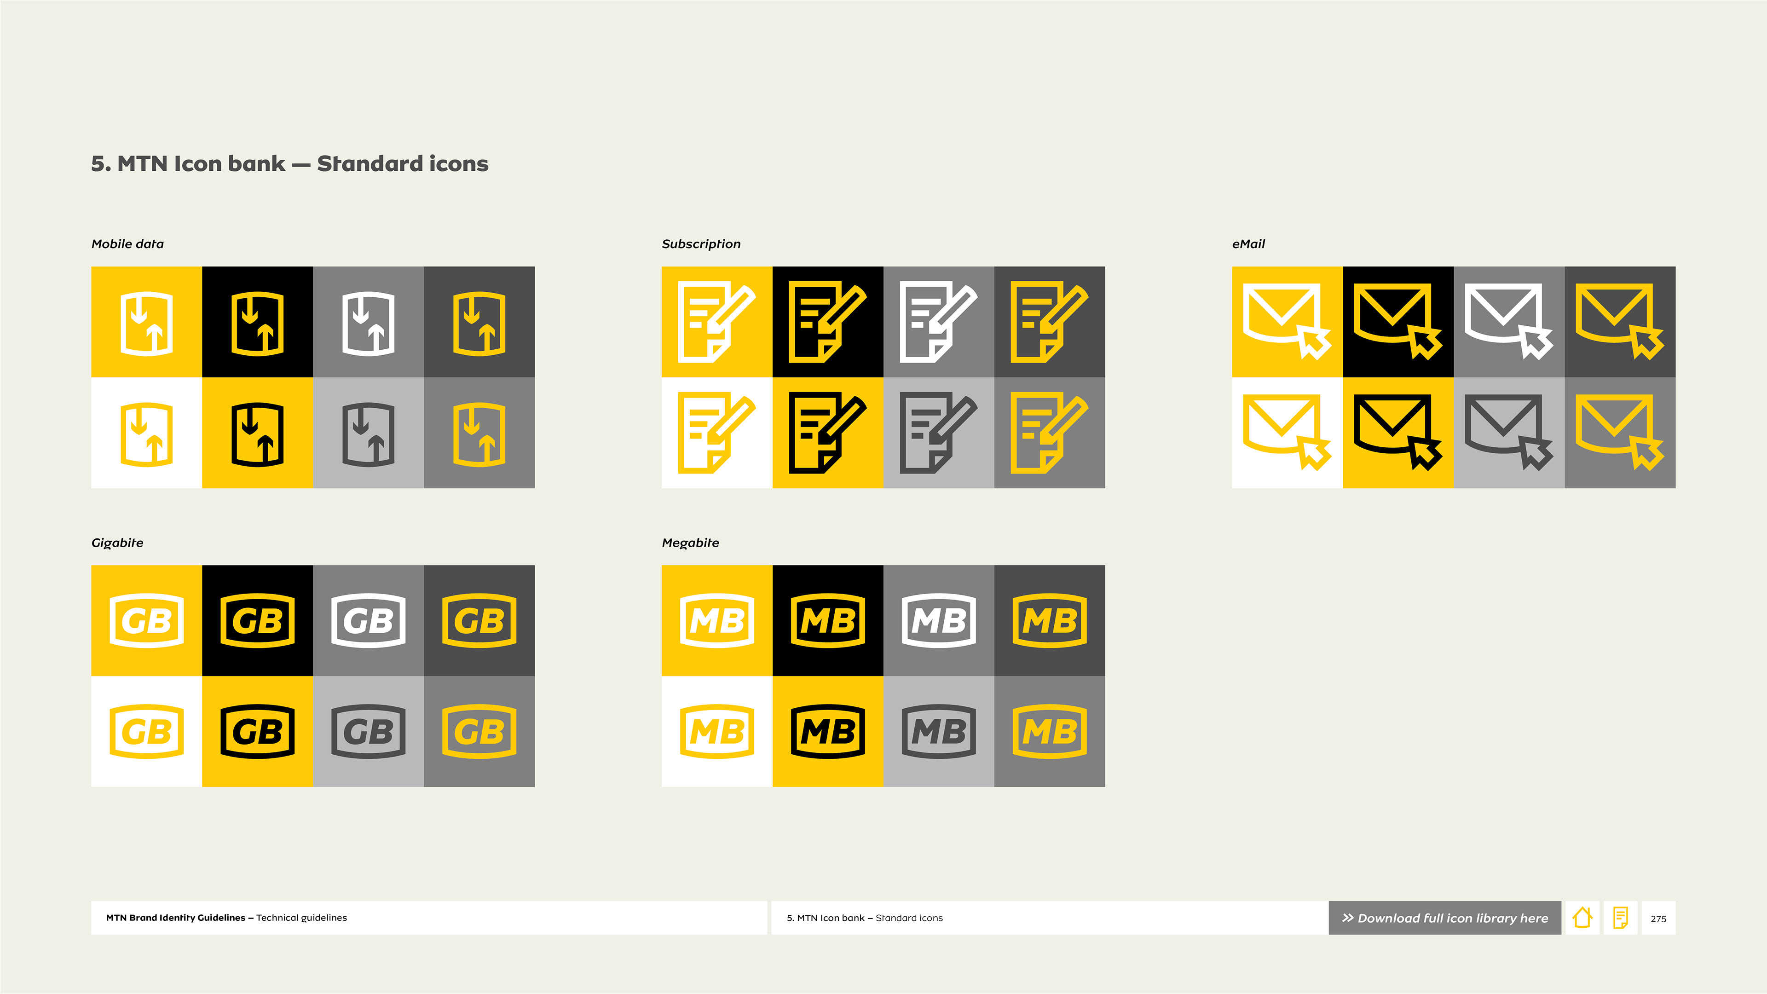Pick the white Subscription icon on mid-grey

coord(938,322)
